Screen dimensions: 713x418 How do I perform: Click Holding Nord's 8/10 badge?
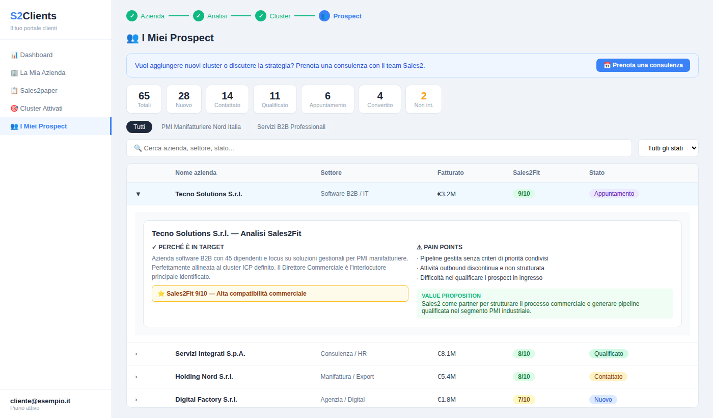524,377
